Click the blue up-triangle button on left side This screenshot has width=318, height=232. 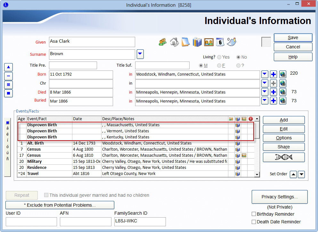pos(9,67)
